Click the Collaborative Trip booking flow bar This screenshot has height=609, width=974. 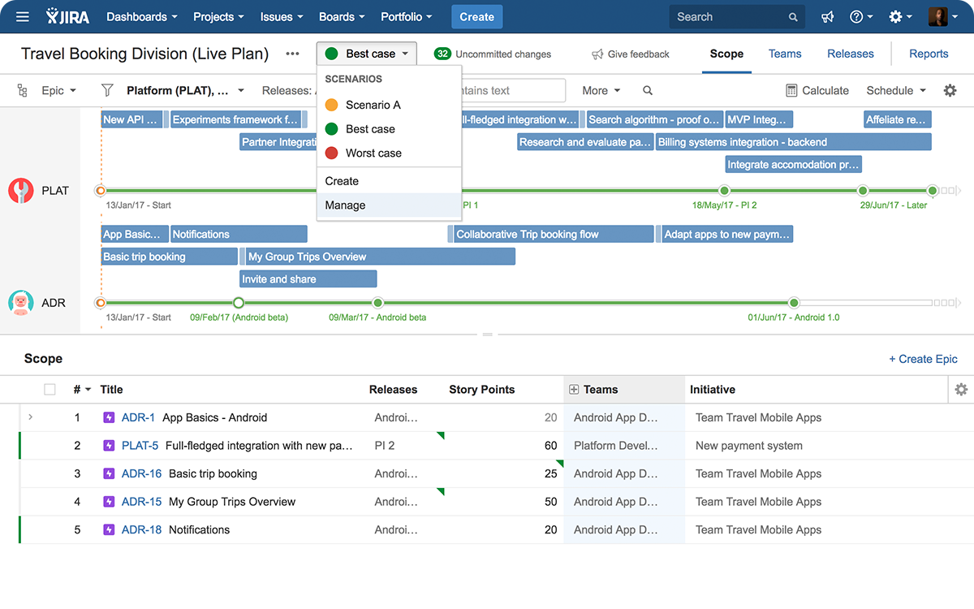554,234
